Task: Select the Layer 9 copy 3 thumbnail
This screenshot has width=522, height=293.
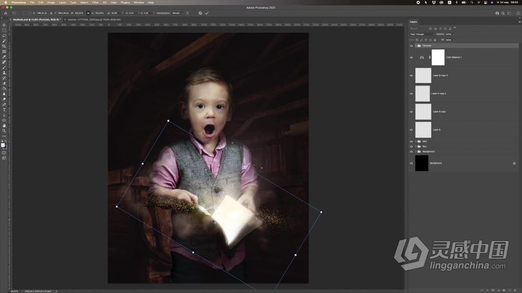Action: pos(423,76)
